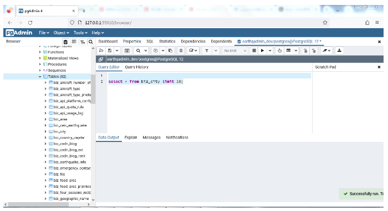Click Search Objects icon in Browser panel
Viewport: 388px width, 211px height.
[x=91, y=41]
